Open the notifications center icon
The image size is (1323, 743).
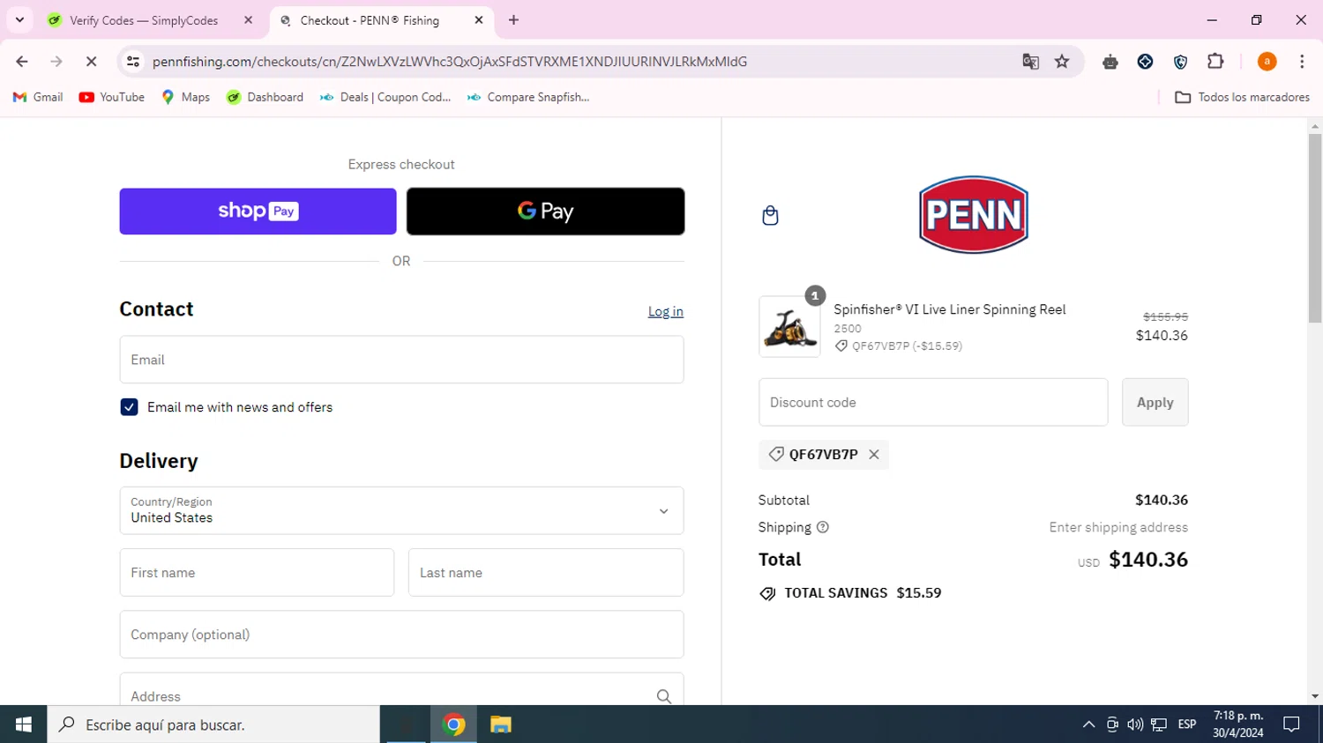pyautogui.click(x=1291, y=724)
